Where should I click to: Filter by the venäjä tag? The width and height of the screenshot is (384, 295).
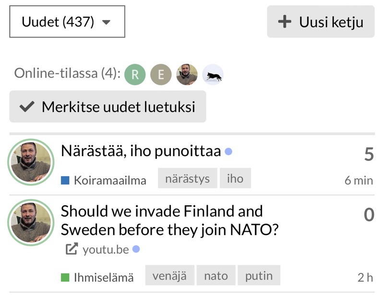[169, 276]
